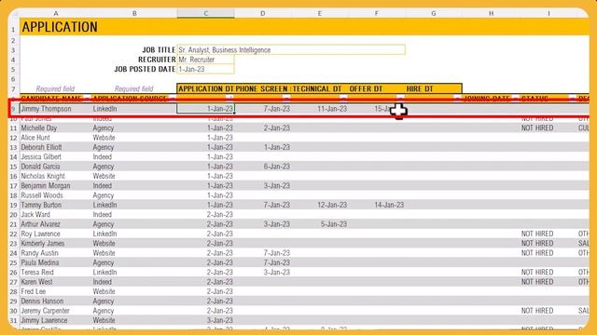Select the 'Nicholas Knight' cell

pyautogui.click(x=56, y=176)
